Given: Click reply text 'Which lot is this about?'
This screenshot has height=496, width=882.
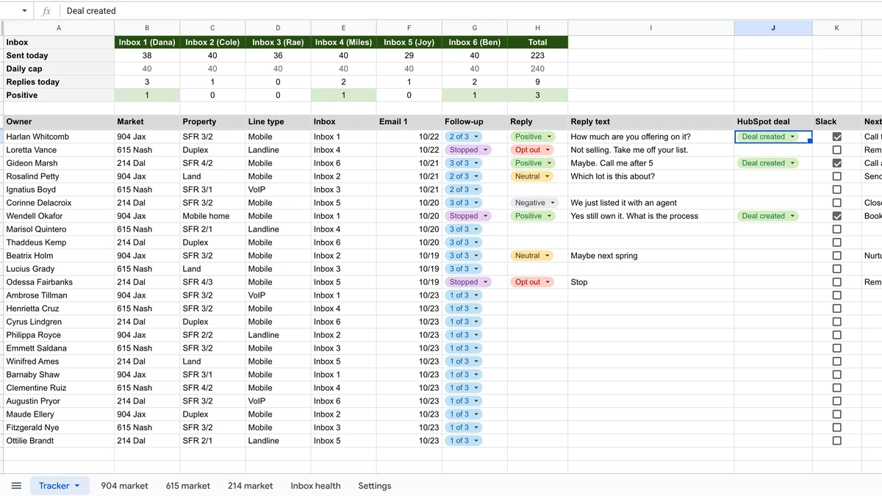Looking at the screenshot, I should point(612,176).
